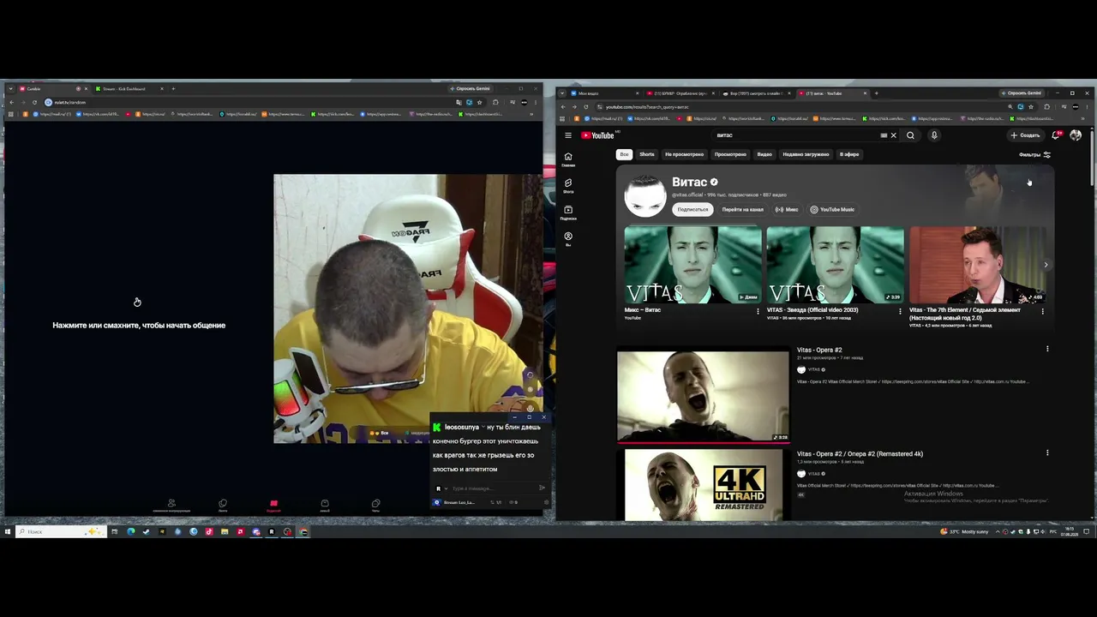The width and height of the screenshot is (1097, 617).
Task: Open YouTube search filters (Фильтры)
Action: coord(1034,155)
